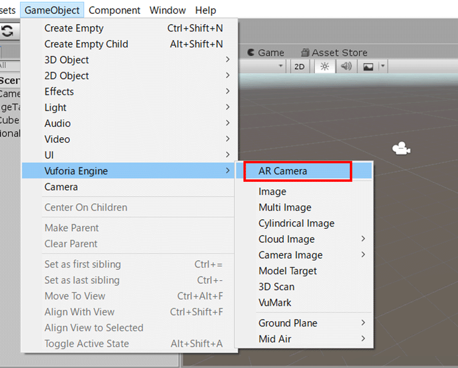
Task: Add a Vuforia Image target
Action: click(304, 191)
